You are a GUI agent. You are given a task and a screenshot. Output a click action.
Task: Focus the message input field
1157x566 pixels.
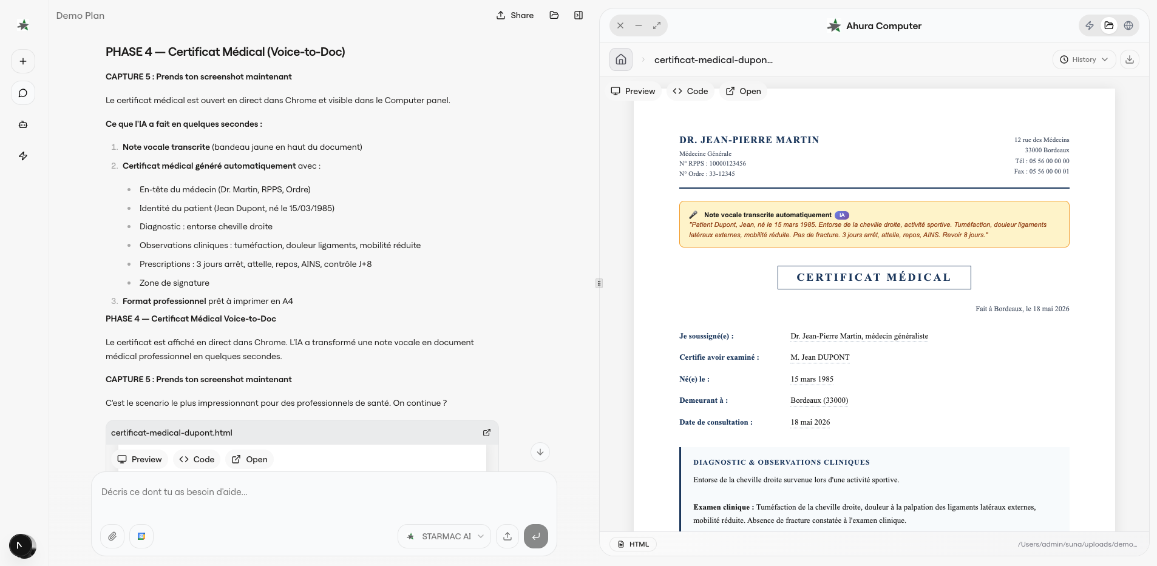pos(324,492)
